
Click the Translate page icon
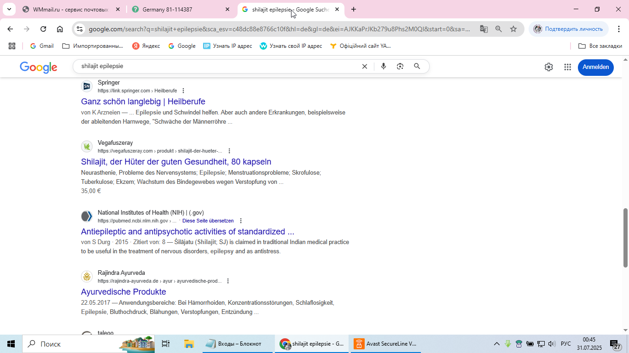coord(483,29)
